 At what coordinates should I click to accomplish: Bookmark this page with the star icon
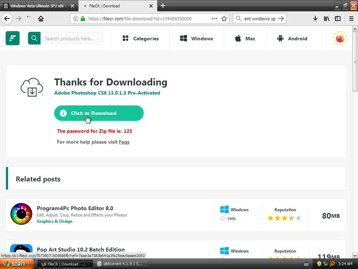(224, 19)
